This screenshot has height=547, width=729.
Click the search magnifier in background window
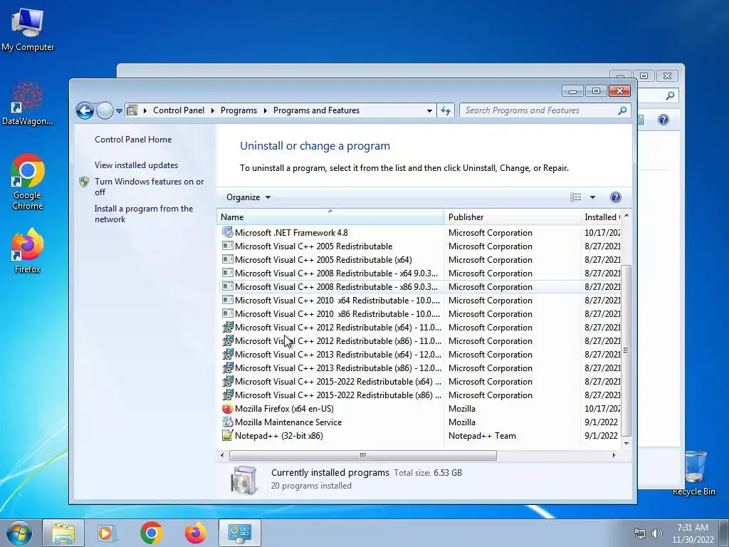tap(670, 96)
